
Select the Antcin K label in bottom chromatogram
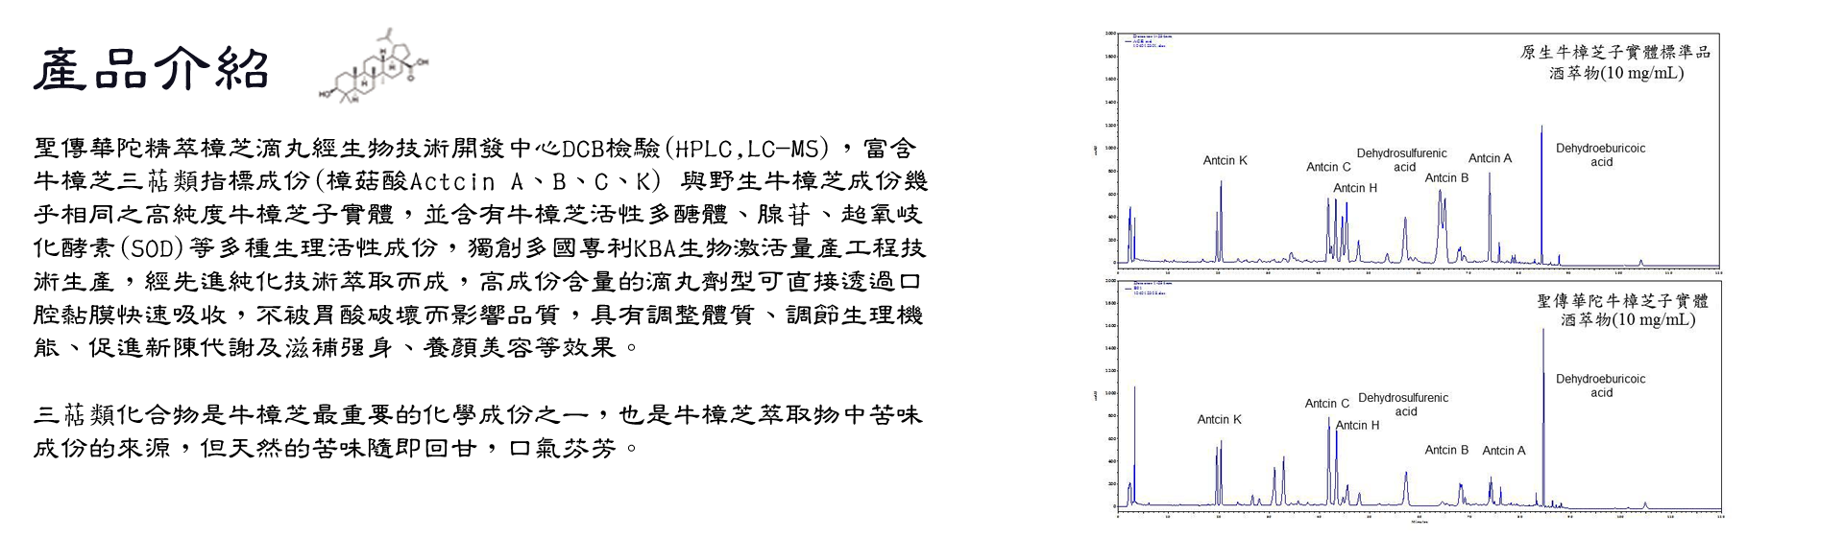point(1219,419)
